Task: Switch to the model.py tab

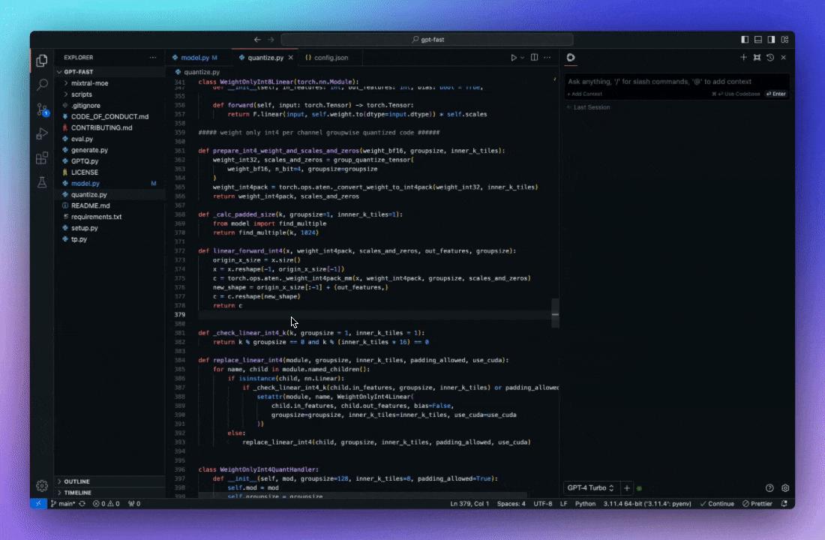Action: 196,57
